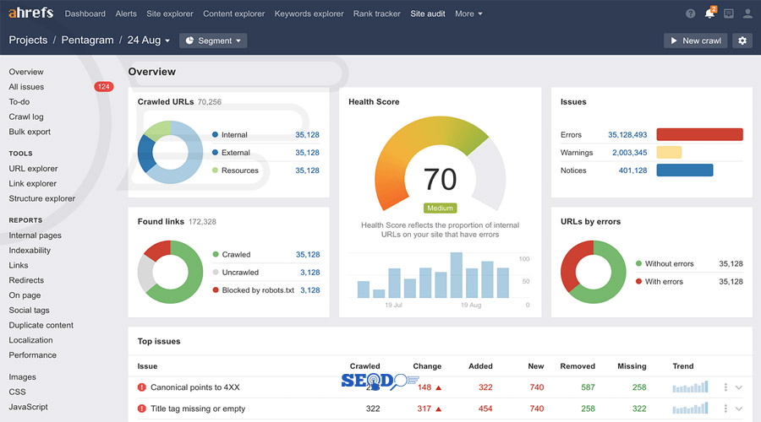This screenshot has height=422, width=761.
Task: Open Keywords explorer in top navigation
Action: [309, 14]
